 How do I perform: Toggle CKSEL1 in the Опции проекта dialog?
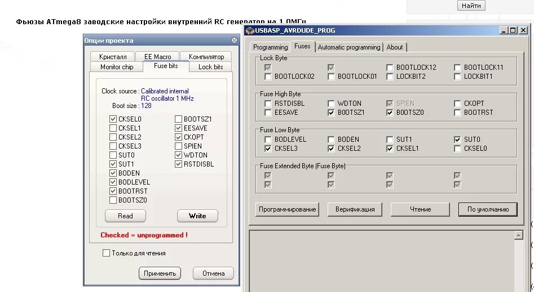(113, 128)
